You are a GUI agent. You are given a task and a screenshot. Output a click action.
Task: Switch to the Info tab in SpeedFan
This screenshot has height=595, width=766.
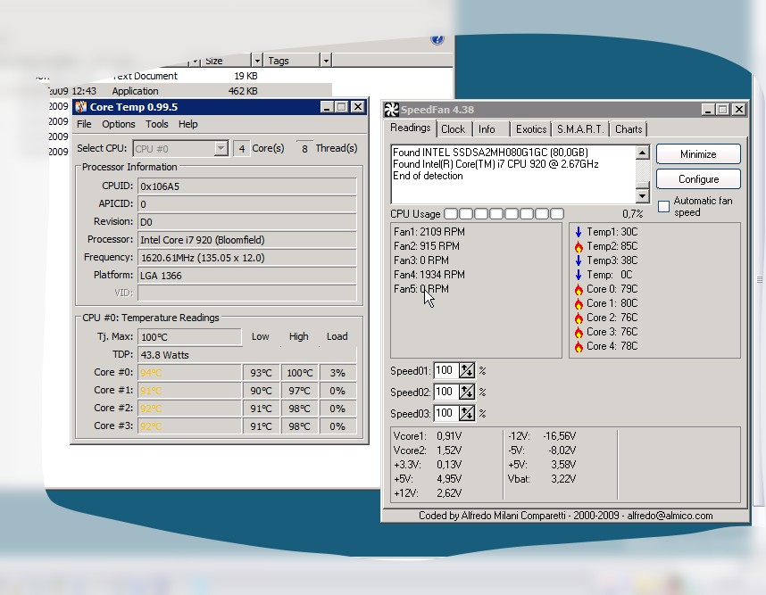click(487, 129)
